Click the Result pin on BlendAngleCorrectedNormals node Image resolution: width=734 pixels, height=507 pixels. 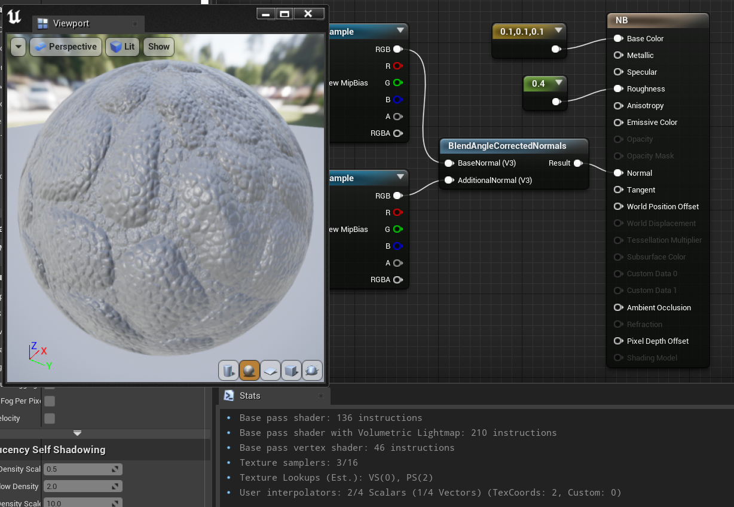pos(577,163)
